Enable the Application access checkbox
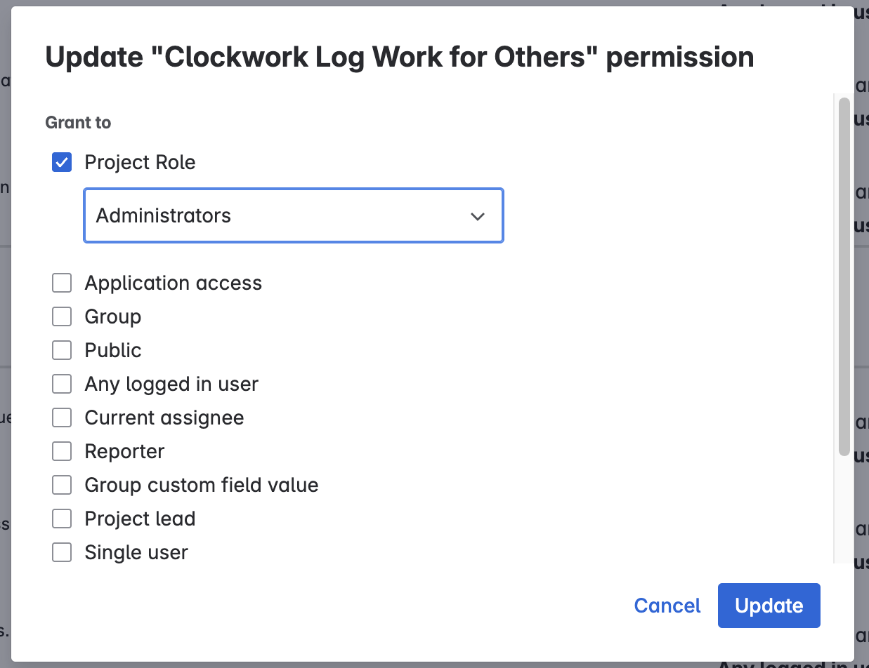 pos(62,283)
